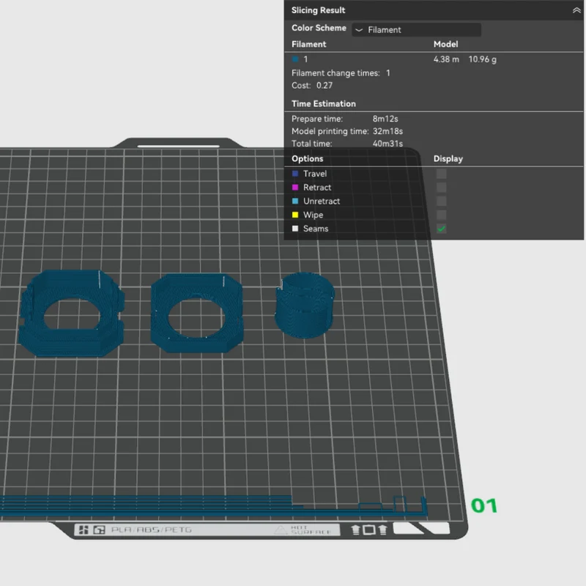Click the 'Options' column heading
586x586 pixels.
[x=307, y=158]
